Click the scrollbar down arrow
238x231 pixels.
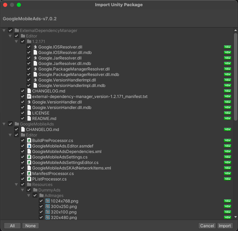pyautogui.click(x=235, y=217)
